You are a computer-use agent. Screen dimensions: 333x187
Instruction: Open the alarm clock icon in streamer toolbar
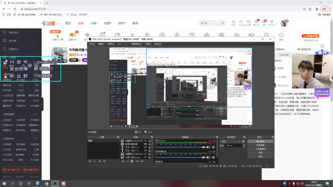[192, 35]
